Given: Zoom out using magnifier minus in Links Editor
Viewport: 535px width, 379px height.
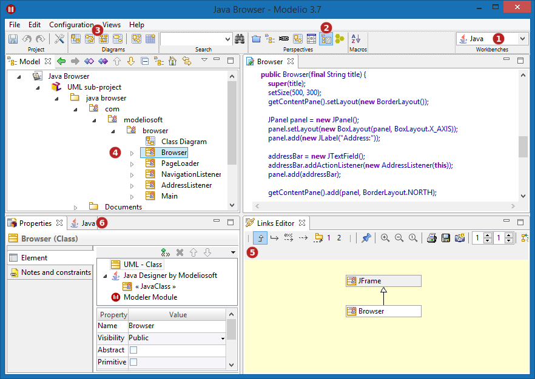Looking at the screenshot, I should click(x=399, y=238).
